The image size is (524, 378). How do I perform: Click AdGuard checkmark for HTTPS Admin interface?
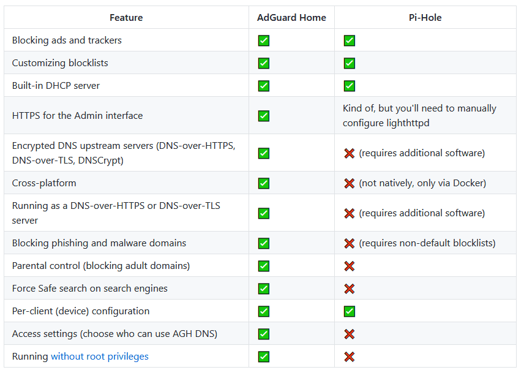(x=264, y=116)
